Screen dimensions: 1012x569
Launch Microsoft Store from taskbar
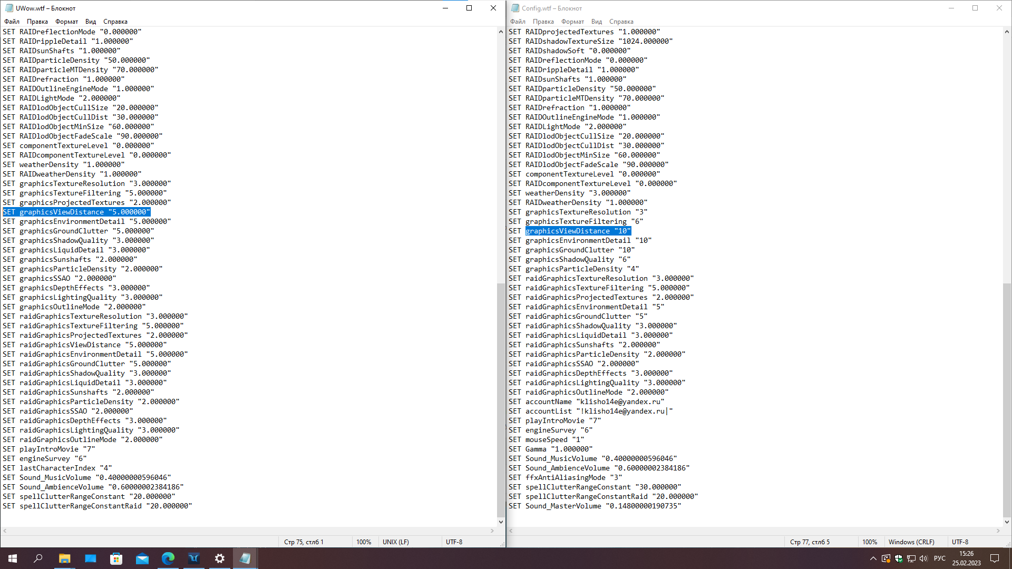coord(116,558)
